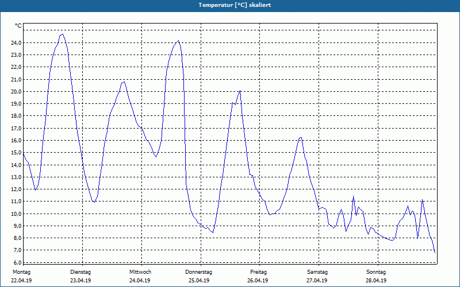This screenshot has width=460, height=287.
Task: Click the 17,0 y-axis value
Action: click(x=16, y=128)
